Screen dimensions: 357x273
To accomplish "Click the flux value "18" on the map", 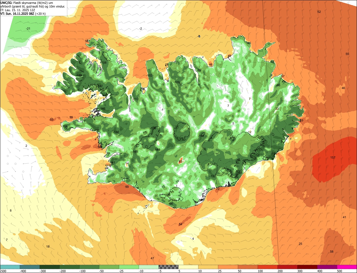I will pyautogui.click(x=48, y=247).
